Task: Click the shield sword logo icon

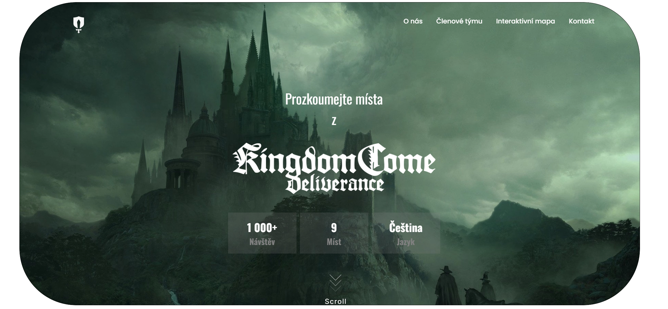Action: tap(79, 25)
